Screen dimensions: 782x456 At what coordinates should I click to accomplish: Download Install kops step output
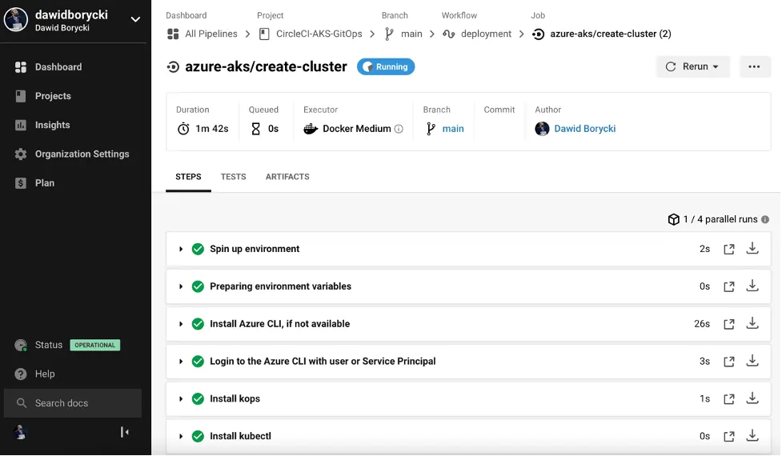pos(752,398)
